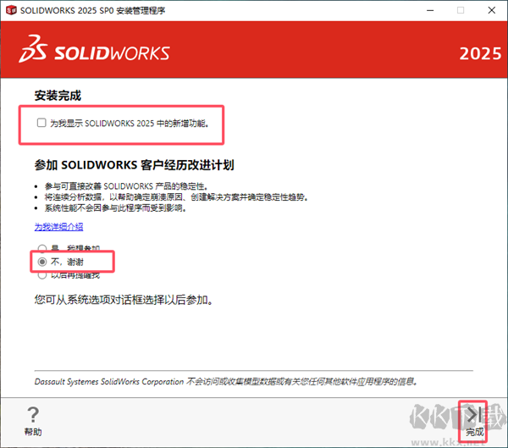Choose the 不，谢谢 radio option
This screenshot has height=448, width=508.
coord(41,262)
